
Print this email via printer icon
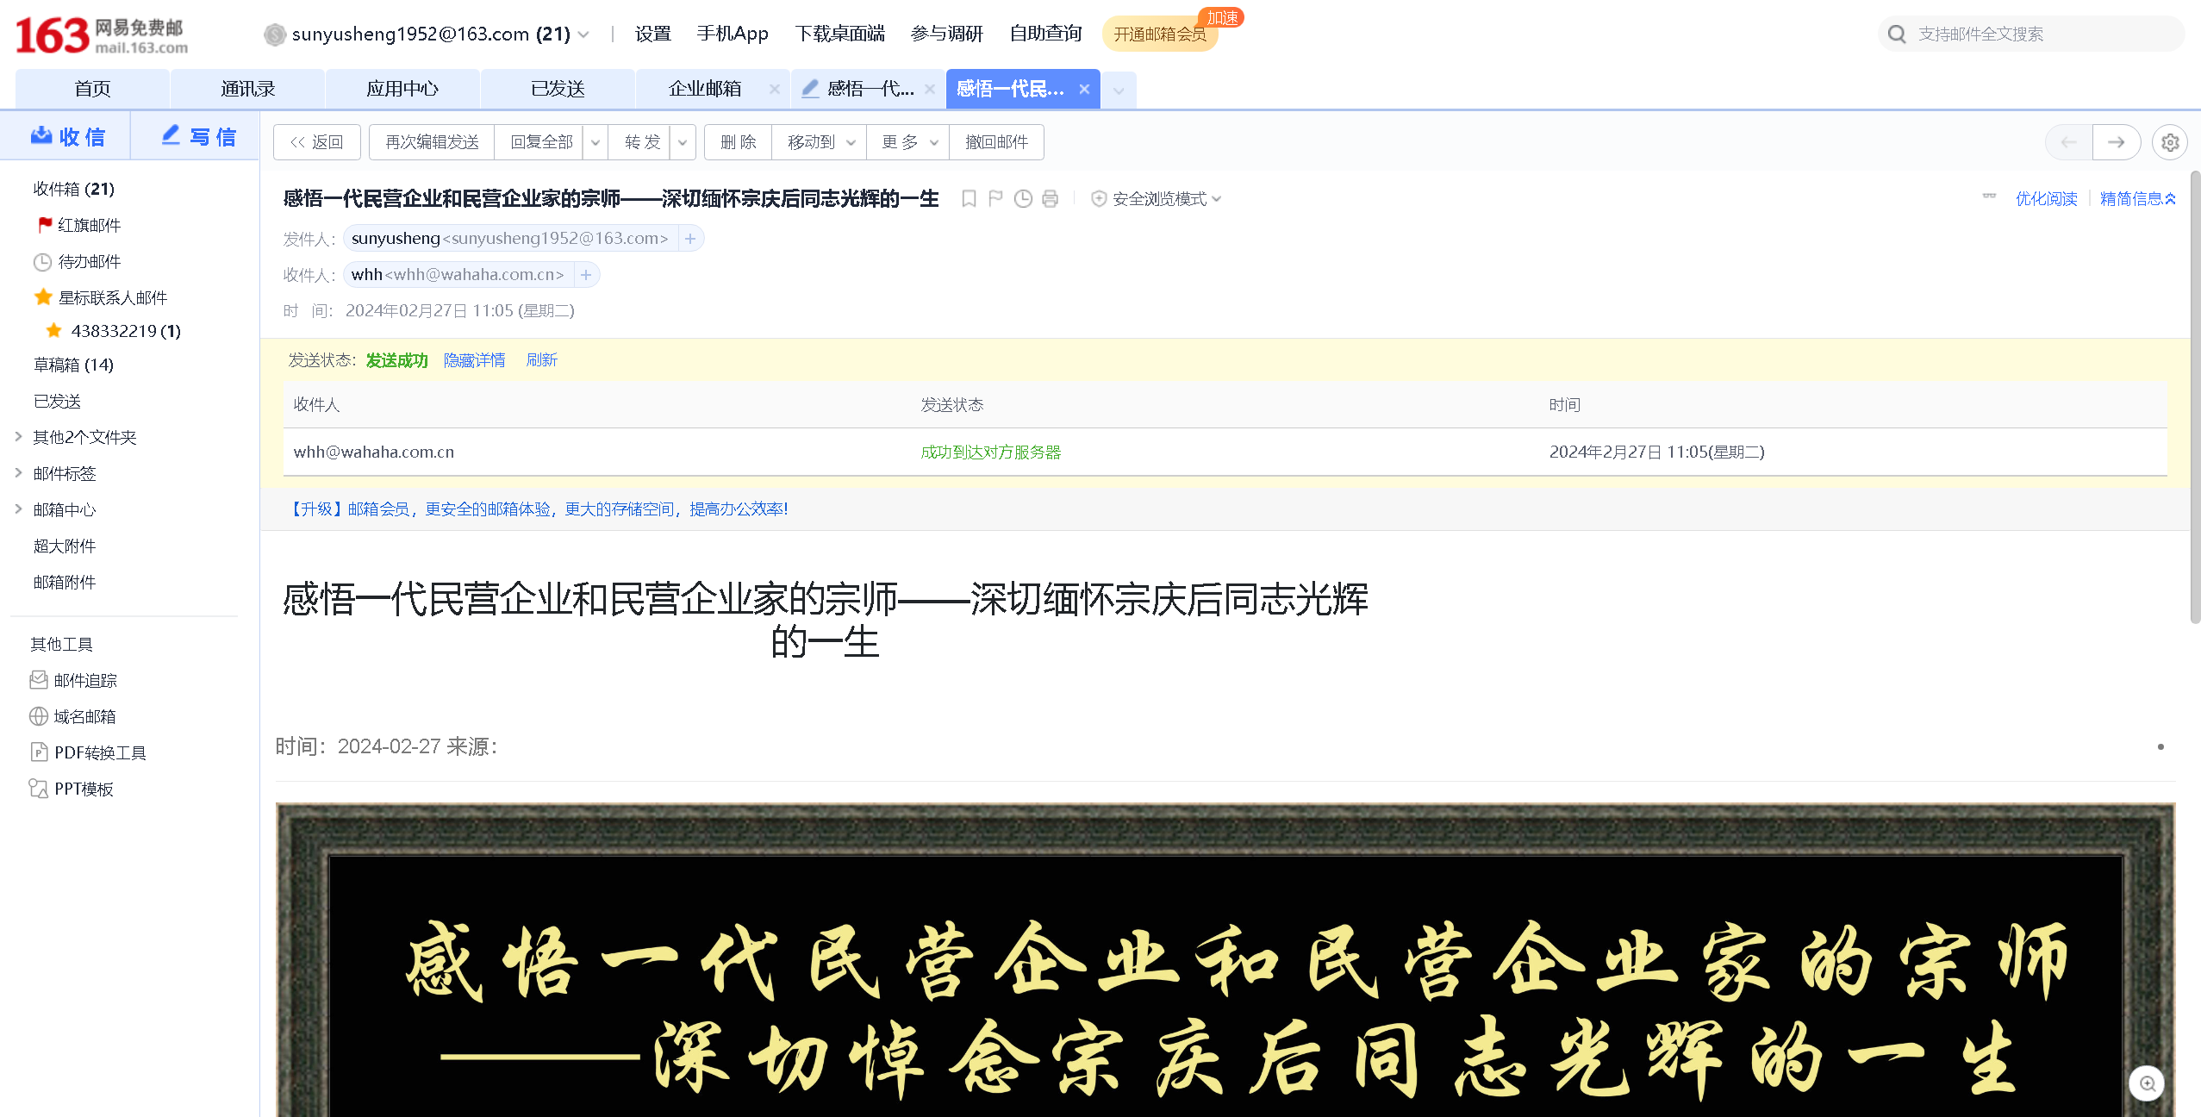pos(1050,199)
